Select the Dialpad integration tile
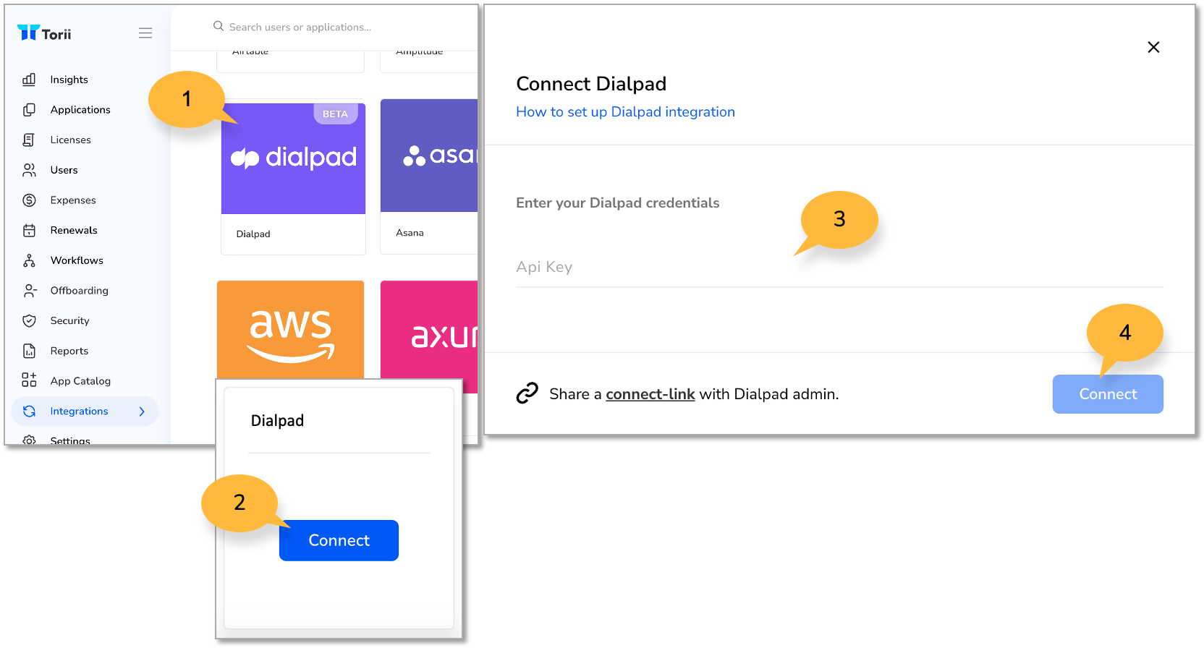The width and height of the screenshot is (1204, 648). (x=293, y=178)
